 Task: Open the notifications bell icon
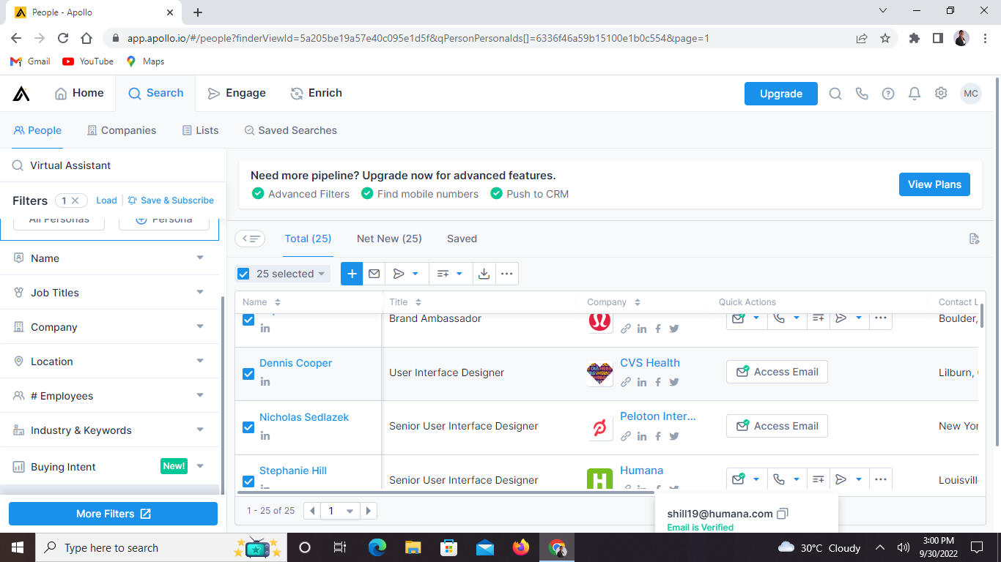tap(915, 94)
